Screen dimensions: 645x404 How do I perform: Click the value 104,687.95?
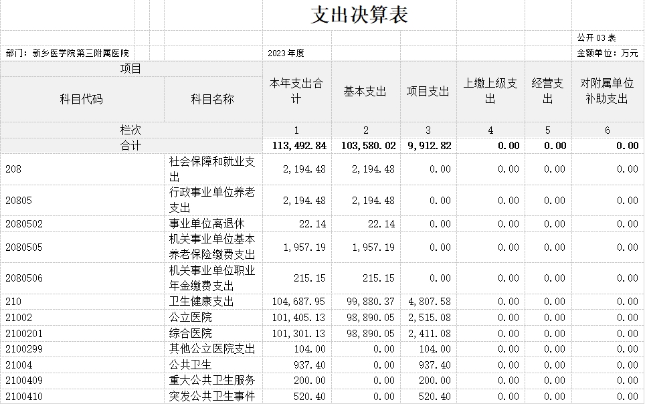pyautogui.click(x=298, y=302)
